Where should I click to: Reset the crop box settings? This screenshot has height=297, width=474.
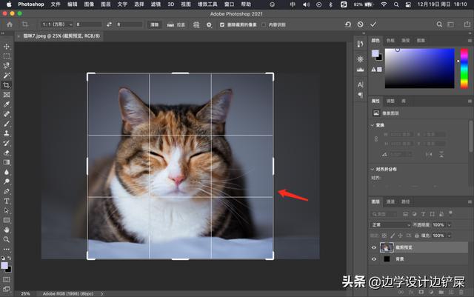348,24
